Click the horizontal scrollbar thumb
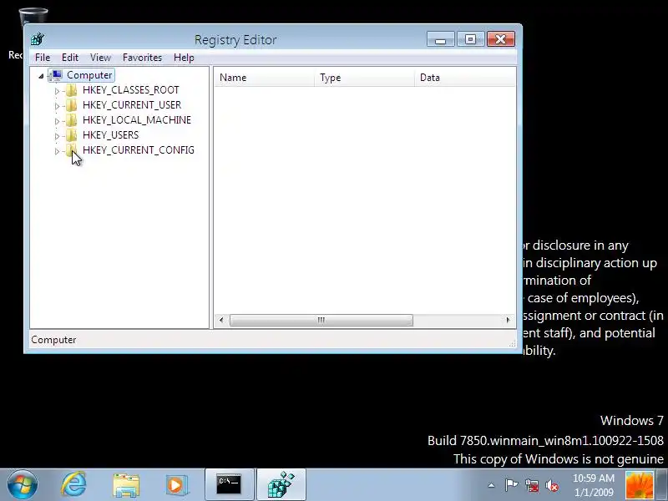 (321, 320)
